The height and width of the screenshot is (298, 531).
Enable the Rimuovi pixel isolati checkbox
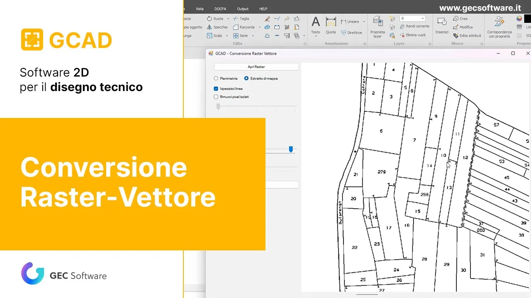click(x=216, y=97)
